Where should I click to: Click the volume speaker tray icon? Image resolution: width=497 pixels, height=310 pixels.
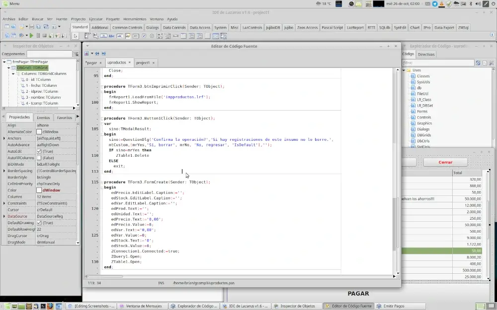(x=478, y=4)
